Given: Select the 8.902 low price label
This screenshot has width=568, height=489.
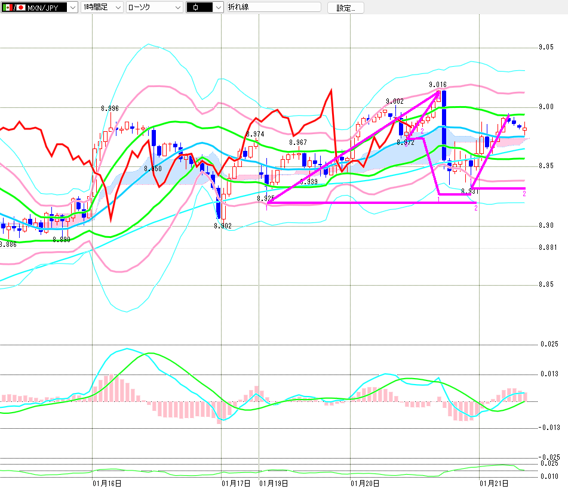Looking at the screenshot, I should click(222, 227).
